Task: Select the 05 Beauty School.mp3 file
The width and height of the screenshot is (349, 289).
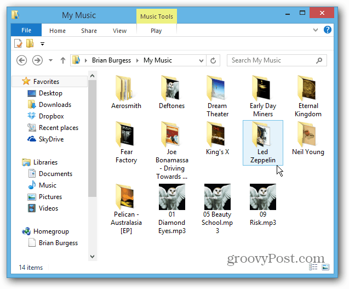Action: (x=217, y=209)
